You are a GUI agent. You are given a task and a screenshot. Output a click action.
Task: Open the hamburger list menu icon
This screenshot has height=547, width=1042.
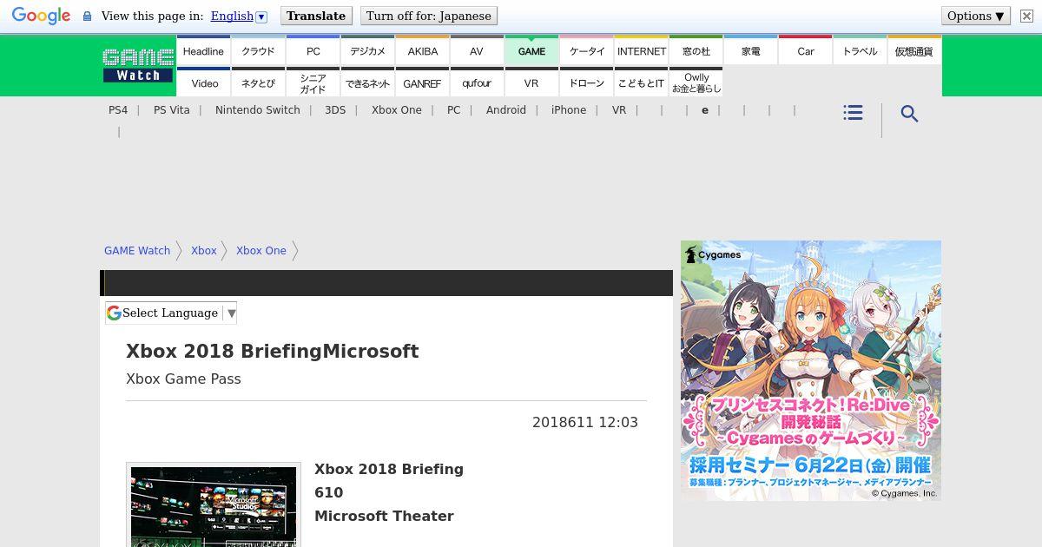click(853, 113)
